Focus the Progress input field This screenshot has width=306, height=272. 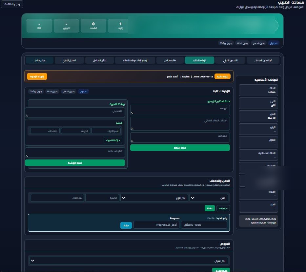point(156,225)
